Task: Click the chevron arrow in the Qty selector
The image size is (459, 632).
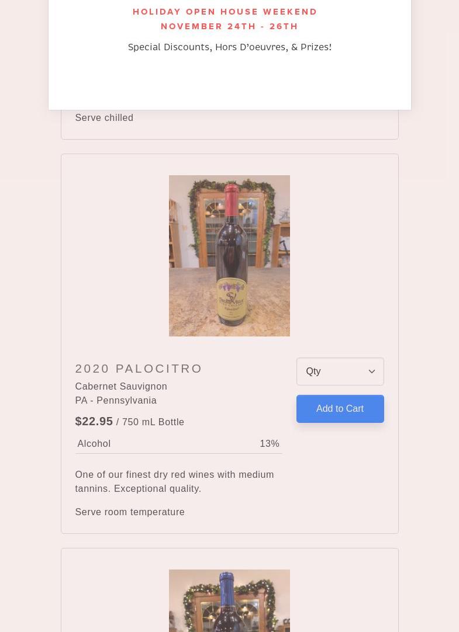Action: pos(371,371)
